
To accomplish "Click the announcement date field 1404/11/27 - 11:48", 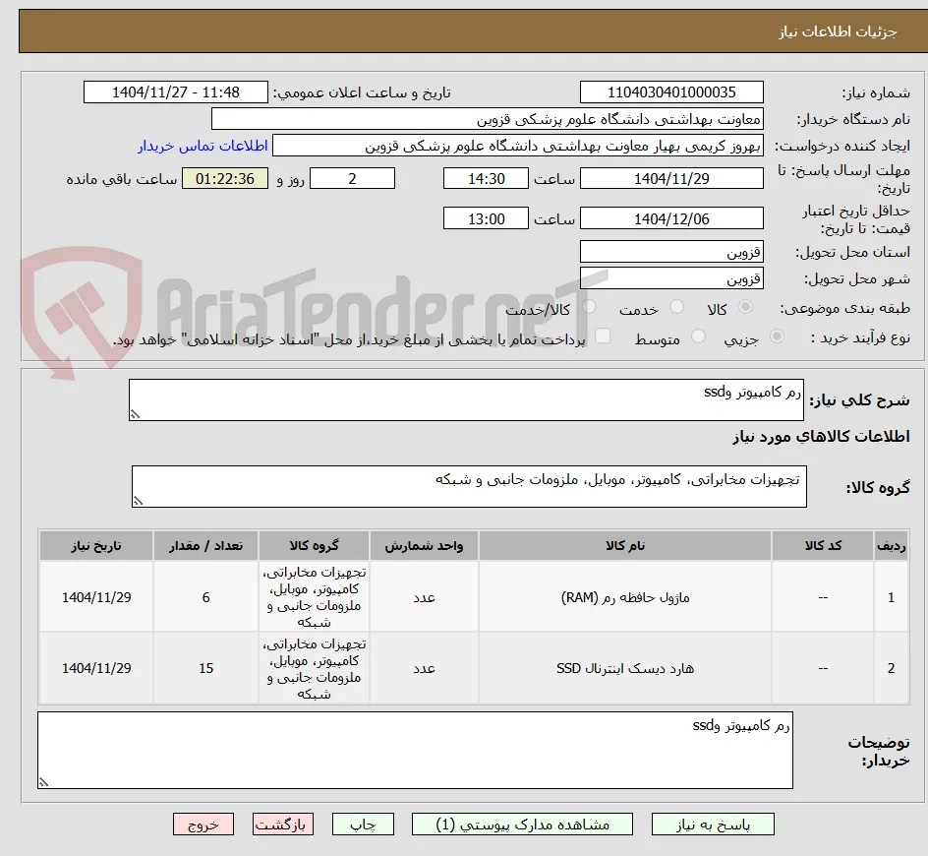I will point(176,92).
